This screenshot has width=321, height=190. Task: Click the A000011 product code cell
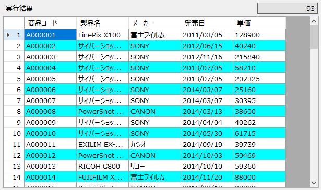coord(50,144)
